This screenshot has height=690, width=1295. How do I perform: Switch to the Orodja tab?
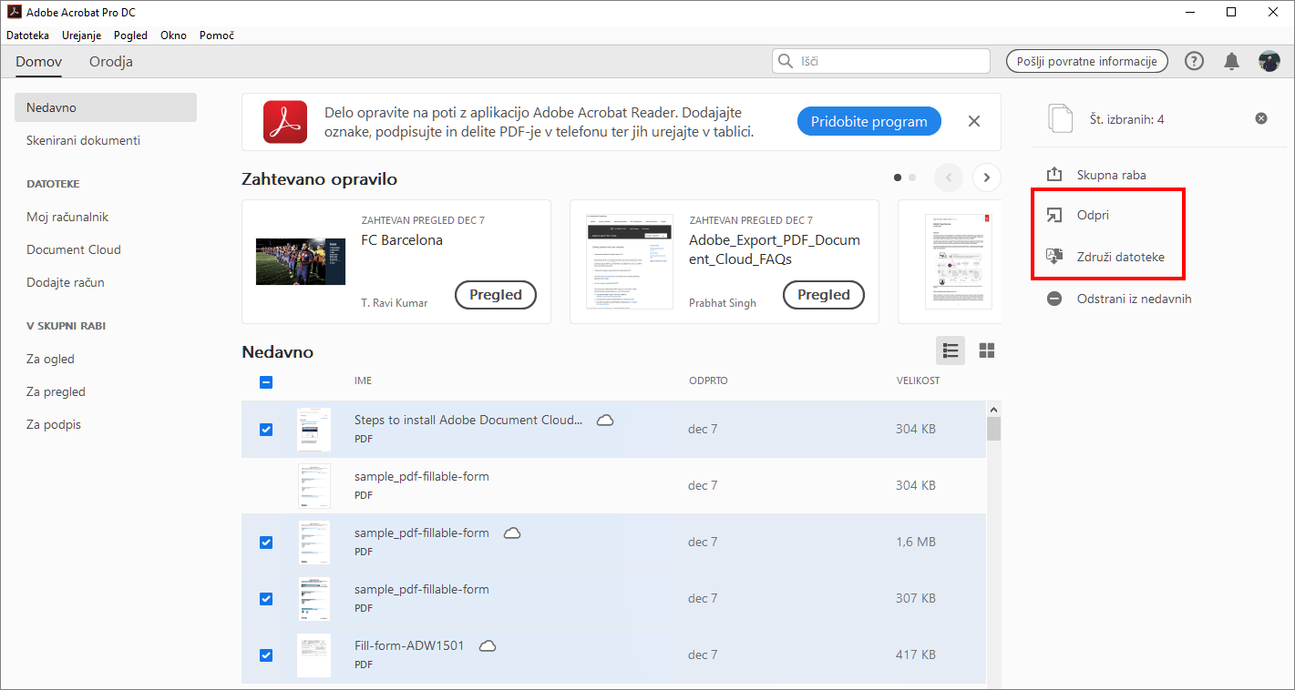pyautogui.click(x=111, y=62)
